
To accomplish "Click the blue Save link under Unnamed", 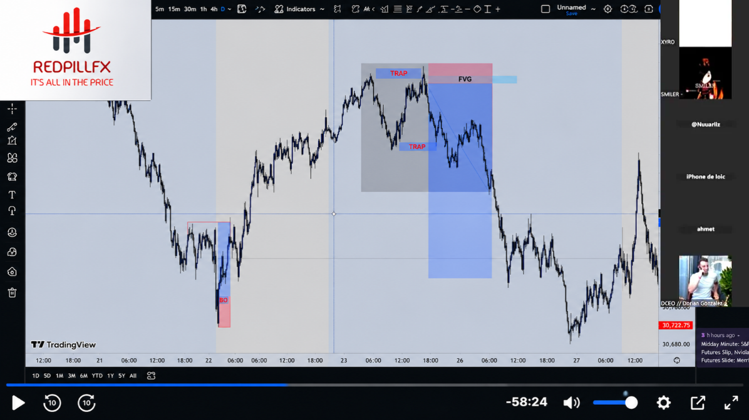I will click(571, 14).
